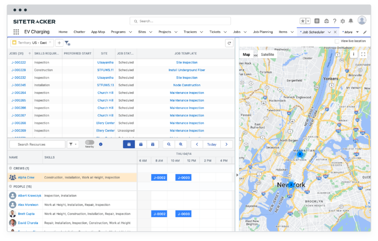The image size is (378, 241).
Task: Click the Alpha Crew group icon
Action: (x=13, y=178)
